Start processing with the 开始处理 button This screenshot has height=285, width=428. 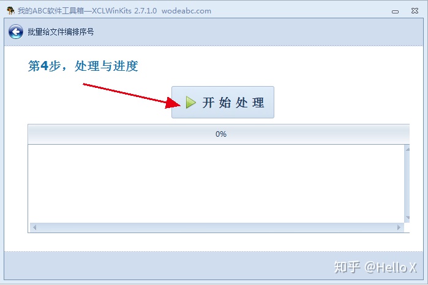(223, 103)
